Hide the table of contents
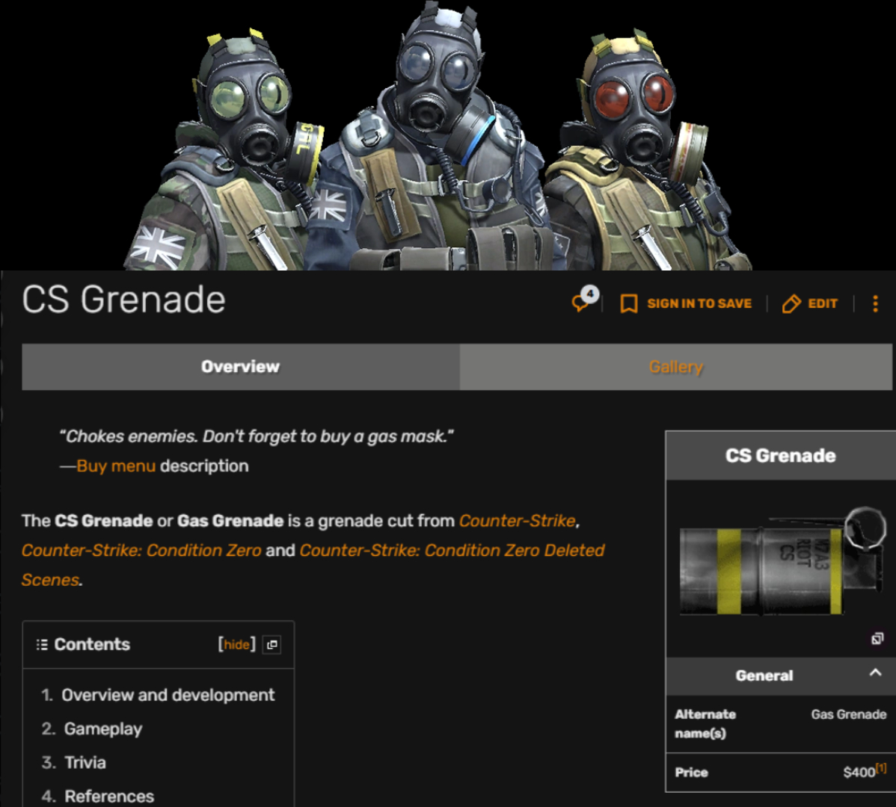Viewport: 896px width, 807px height. 236,645
